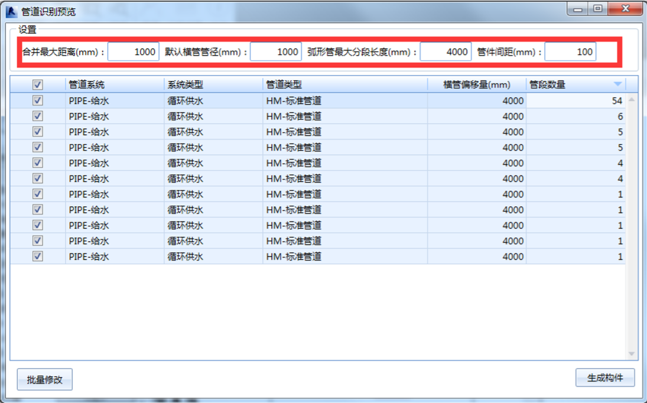Sort by 横管偏移量(mm) column header
This screenshot has height=403, width=647.
(x=477, y=84)
